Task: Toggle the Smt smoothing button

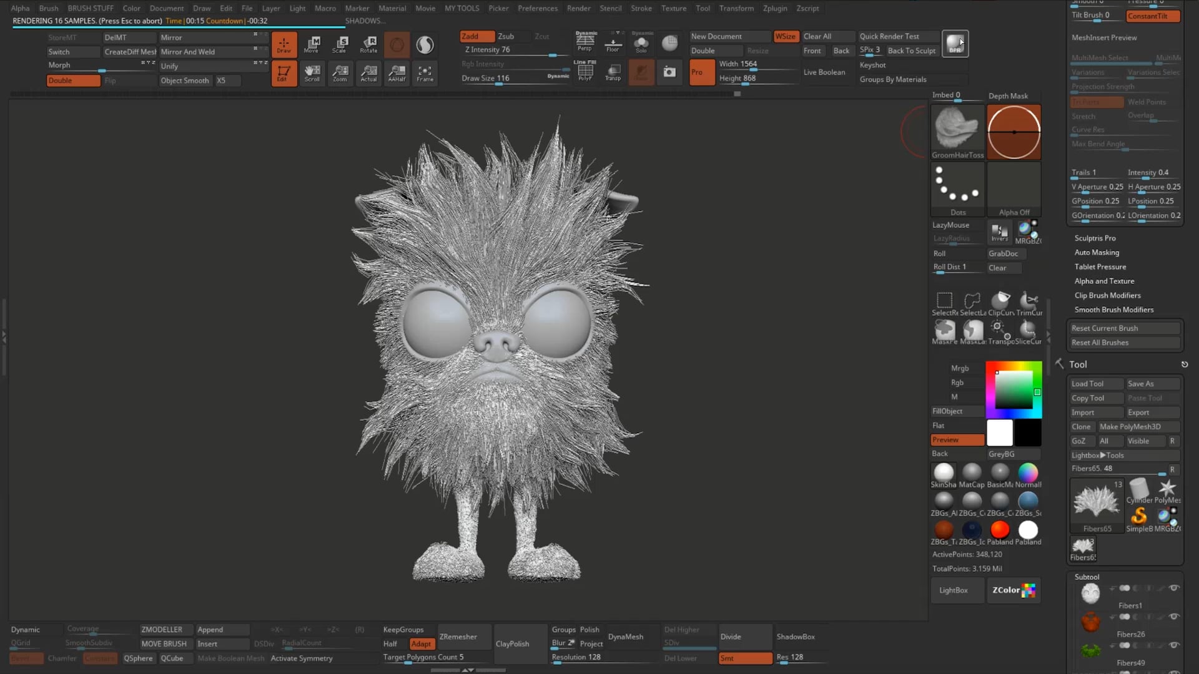Action: [745, 658]
